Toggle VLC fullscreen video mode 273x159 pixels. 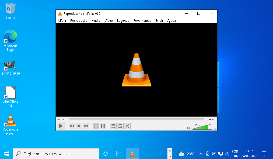[96, 126]
